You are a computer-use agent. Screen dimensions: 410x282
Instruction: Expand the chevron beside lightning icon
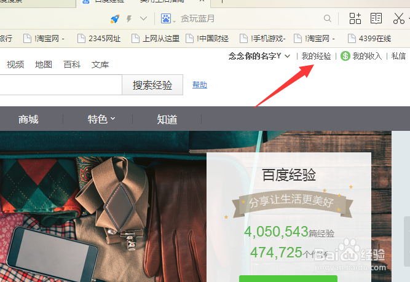point(143,18)
